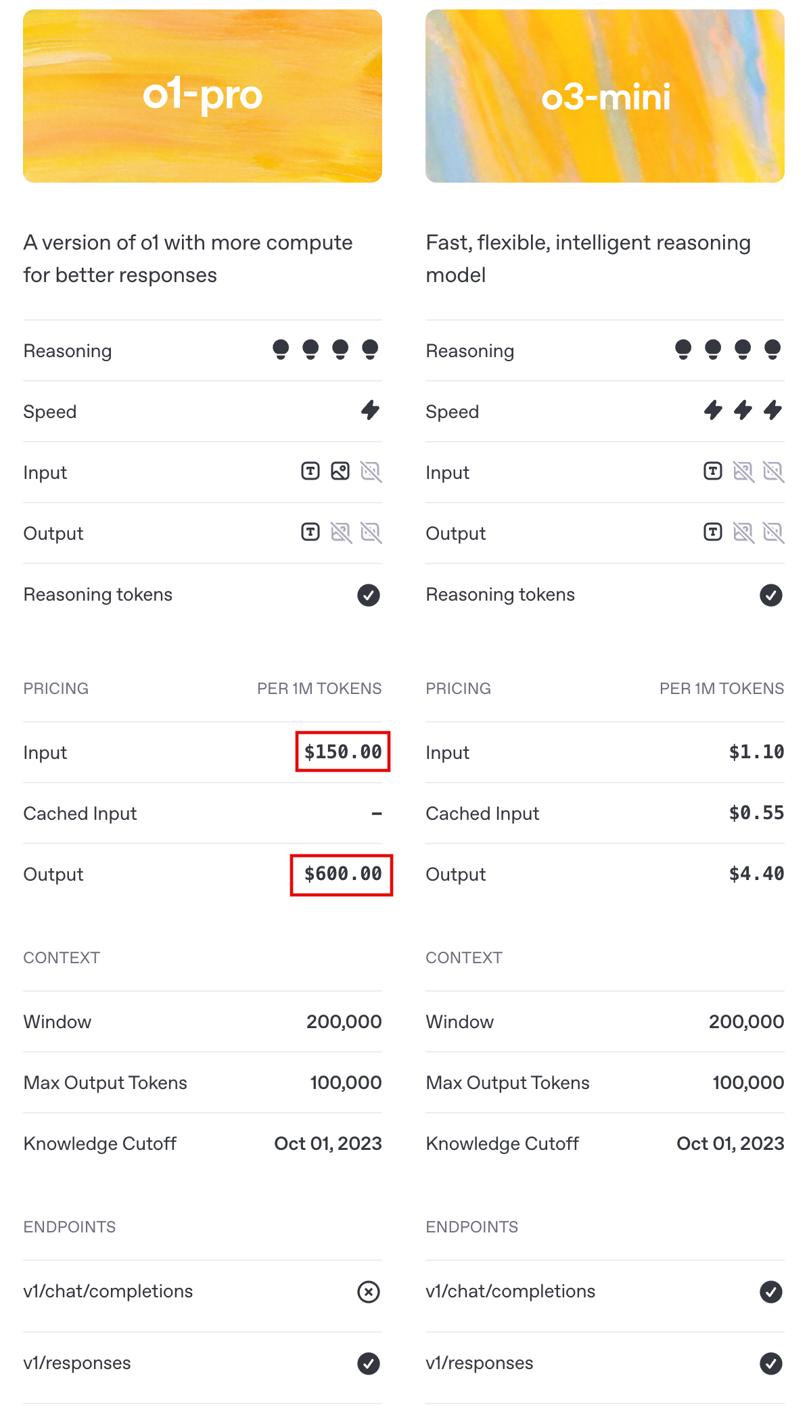This screenshot has height=1411, width=809.
Task: Click the o1-pro v1/responses endpoint label
Action: pos(77,1363)
